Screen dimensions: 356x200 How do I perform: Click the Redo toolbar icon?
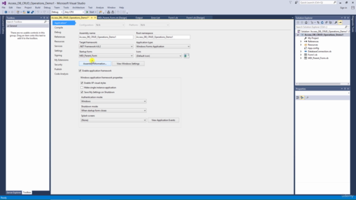44,12
